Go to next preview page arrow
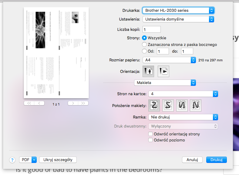Screen dimensions: 239x175 click(x=73, y=103)
